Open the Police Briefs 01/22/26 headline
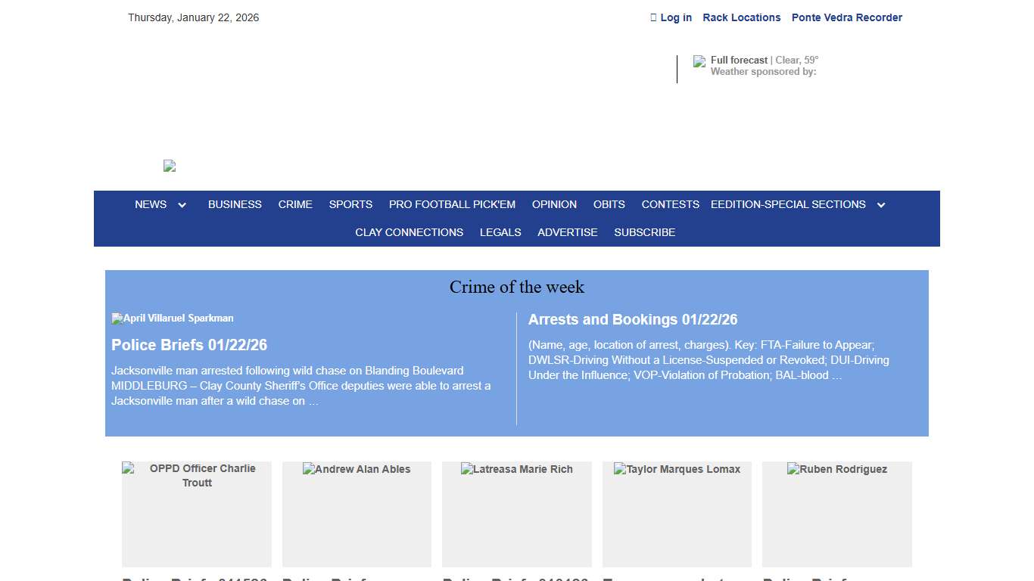The width and height of the screenshot is (1034, 581). (189, 345)
